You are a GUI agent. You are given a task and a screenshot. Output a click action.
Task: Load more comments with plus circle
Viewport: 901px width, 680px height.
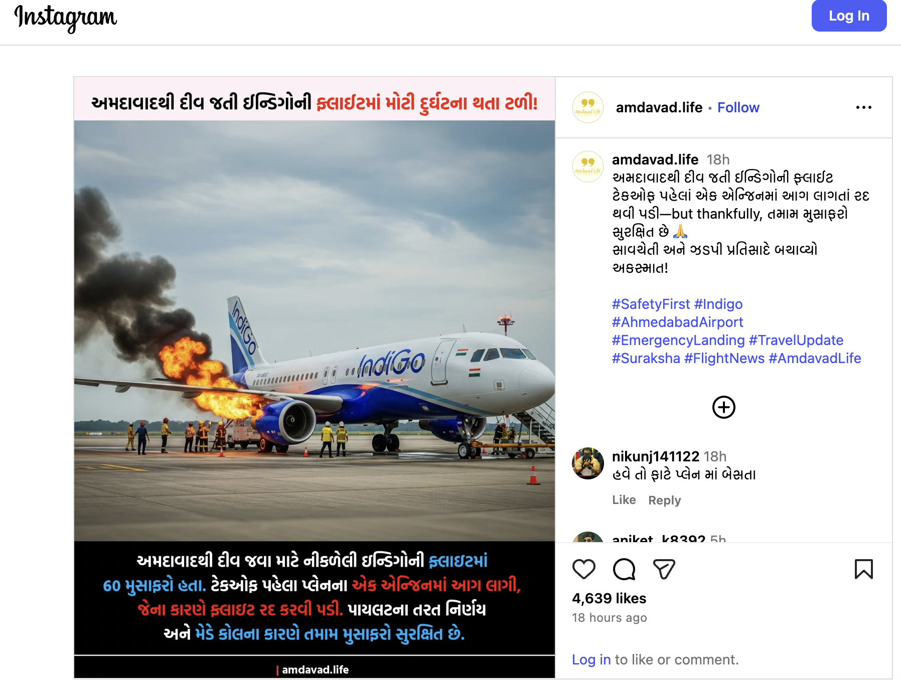[724, 407]
